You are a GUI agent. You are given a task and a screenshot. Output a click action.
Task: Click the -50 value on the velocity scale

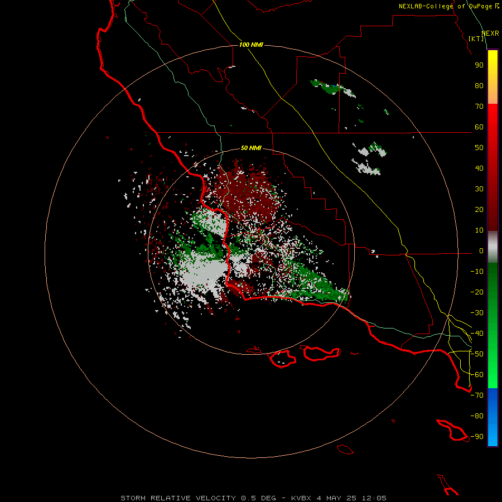tap(477, 354)
